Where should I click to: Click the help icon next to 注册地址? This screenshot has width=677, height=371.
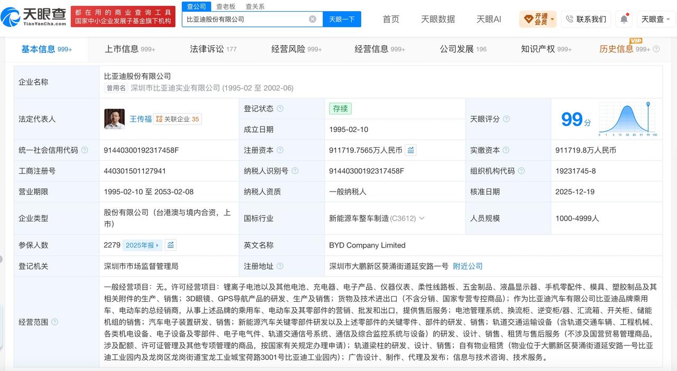point(280,267)
